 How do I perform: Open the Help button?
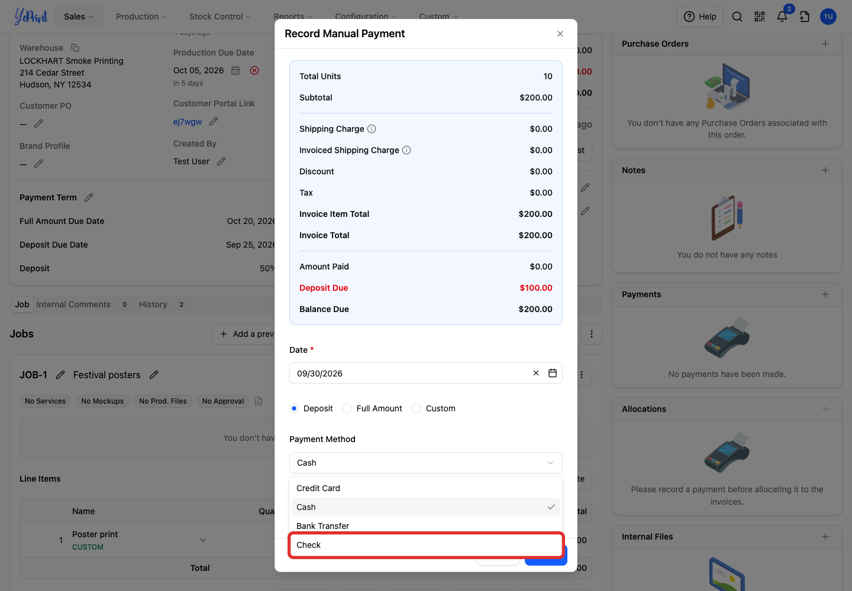click(700, 17)
